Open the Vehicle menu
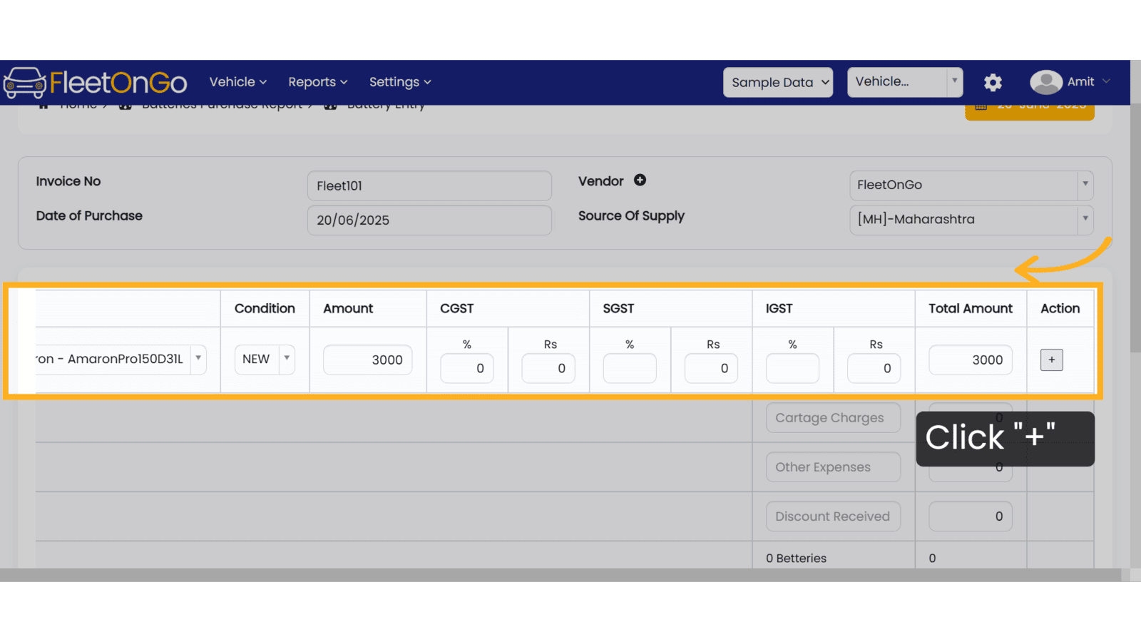This screenshot has height=642, width=1141. coord(238,82)
